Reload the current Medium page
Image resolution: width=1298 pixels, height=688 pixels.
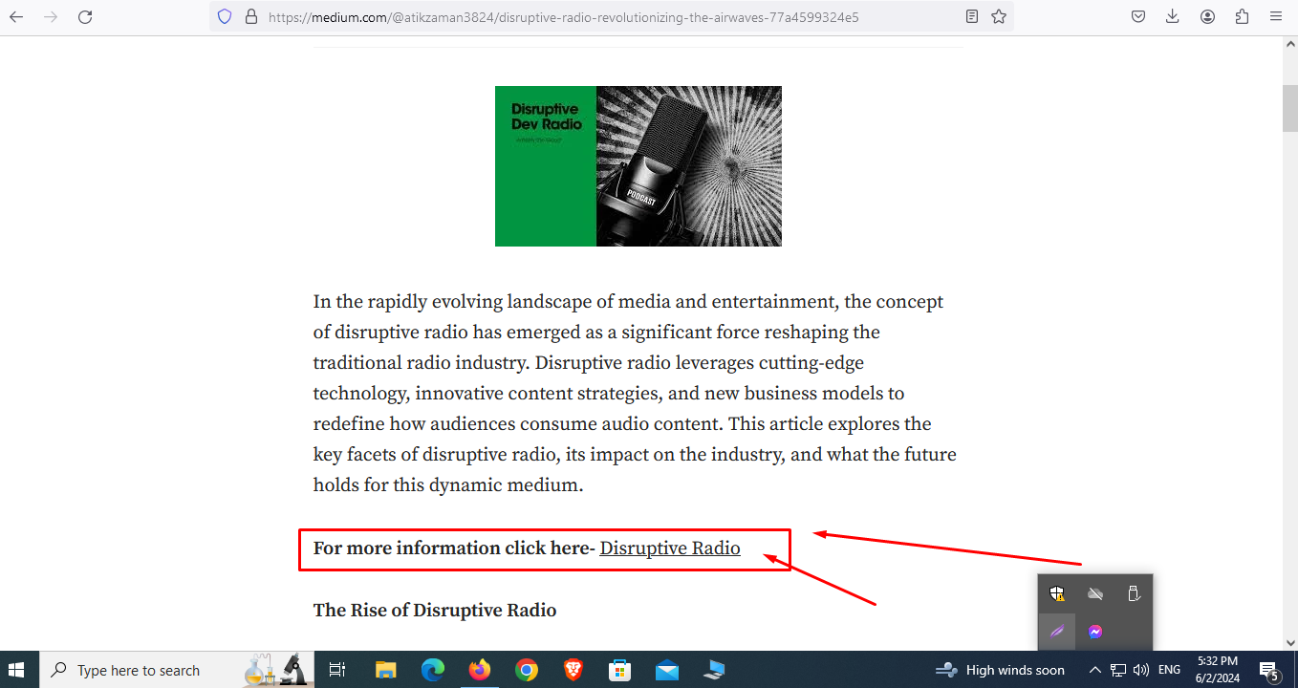85,16
